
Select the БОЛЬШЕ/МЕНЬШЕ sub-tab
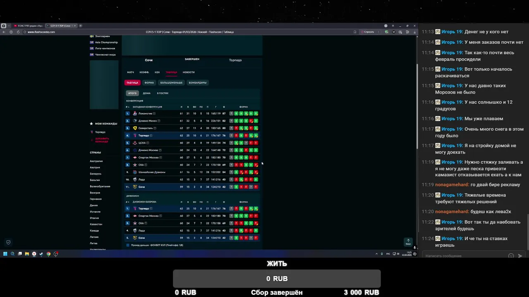click(171, 82)
